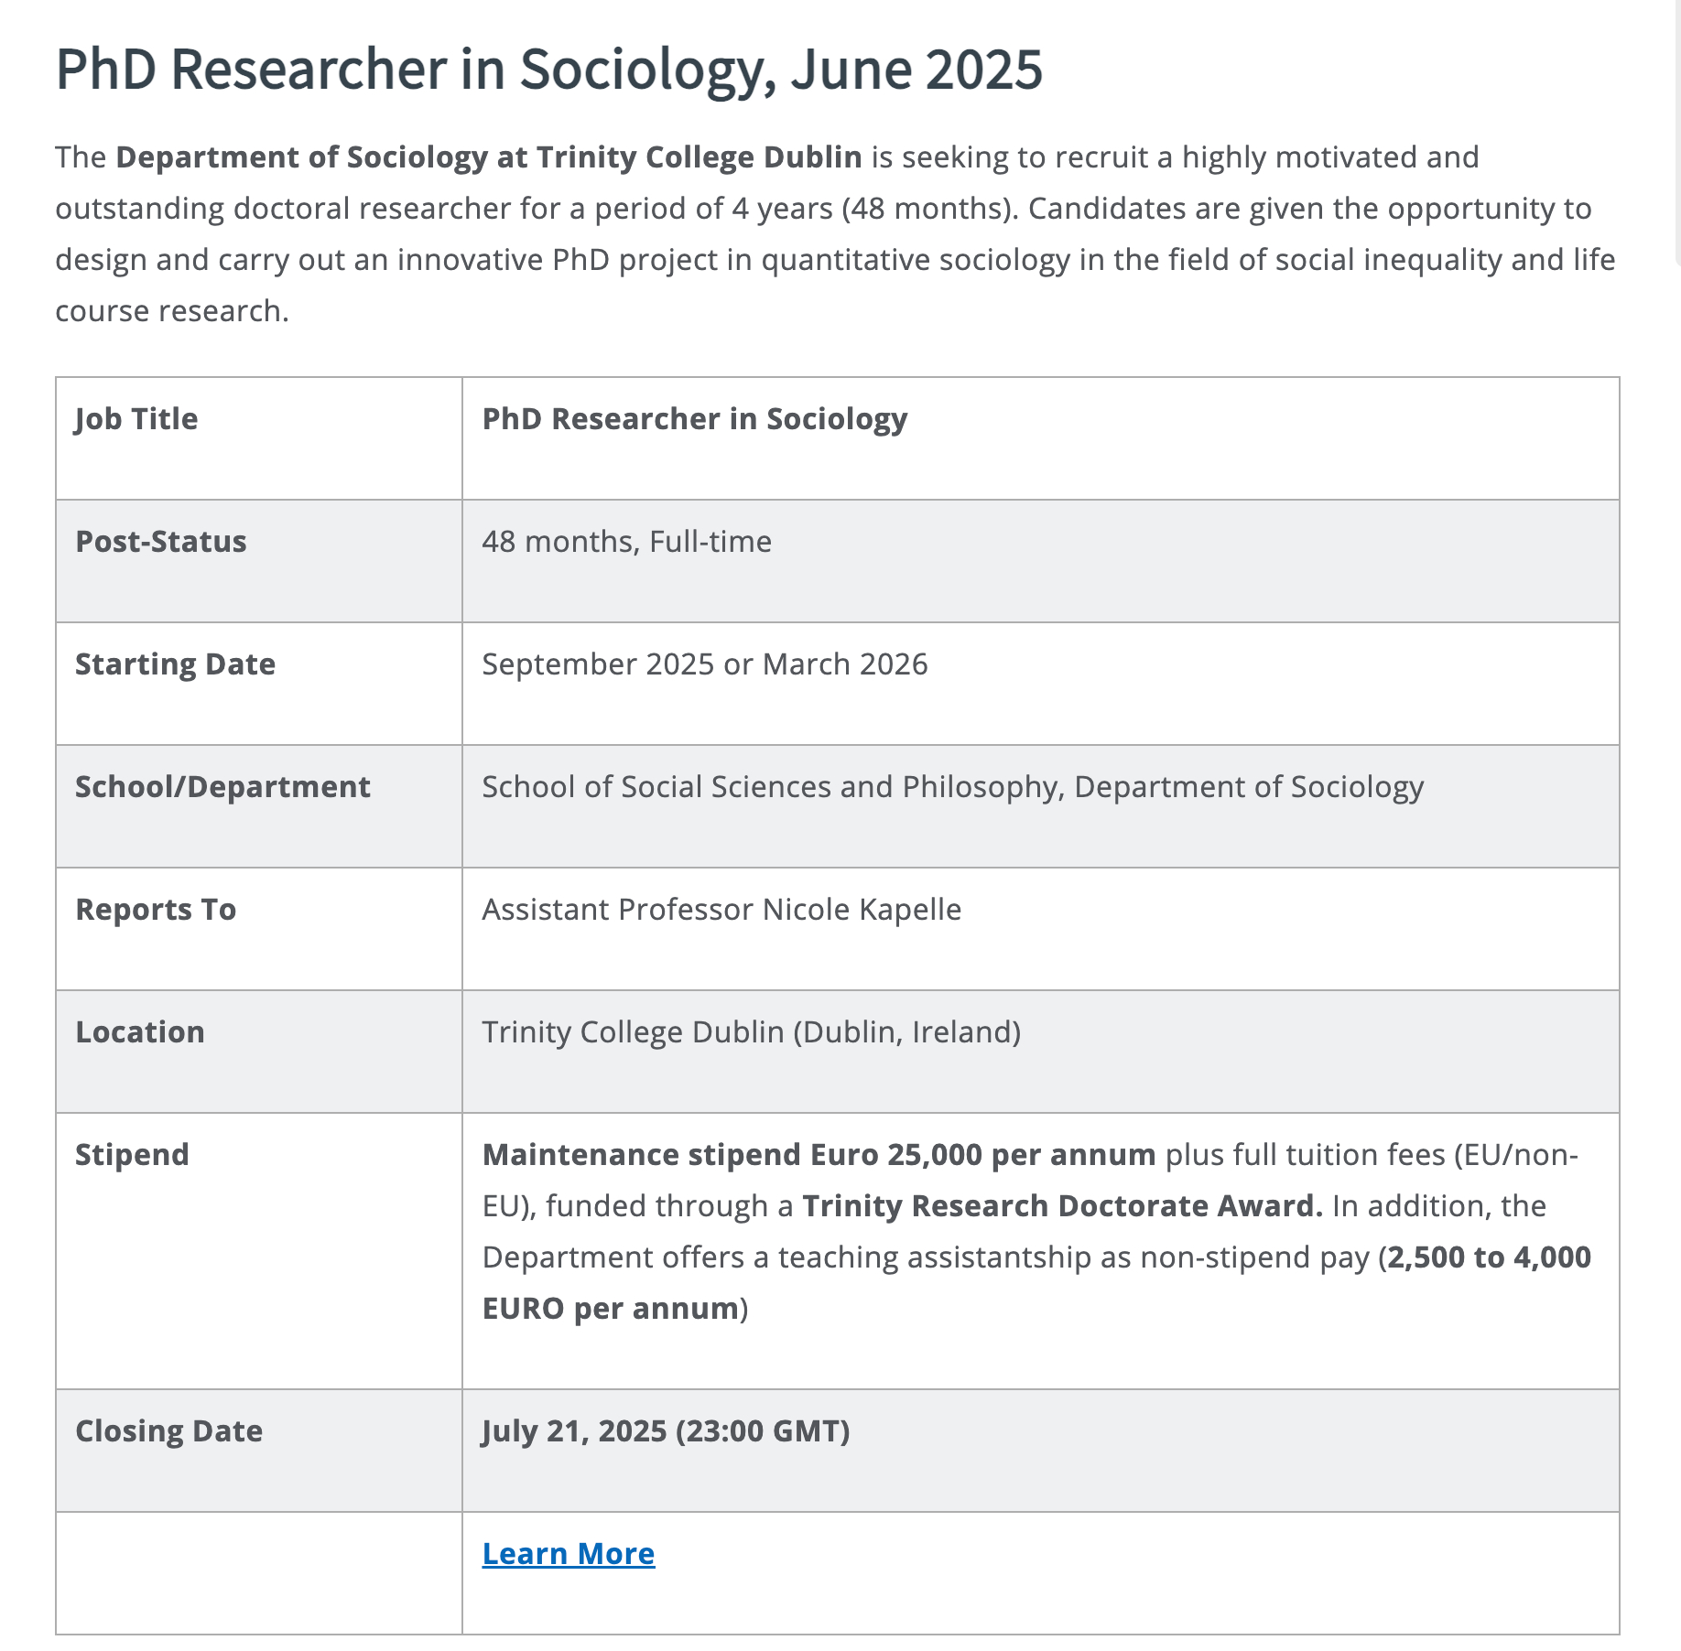Viewport: 1681px width, 1651px height.
Task: Click bold "Trinity Research Doctorate Award." text
Action: point(1062,1206)
